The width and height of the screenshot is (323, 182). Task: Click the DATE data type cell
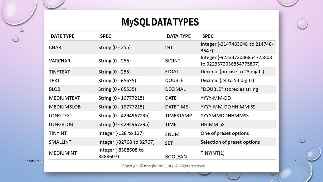(171, 98)
